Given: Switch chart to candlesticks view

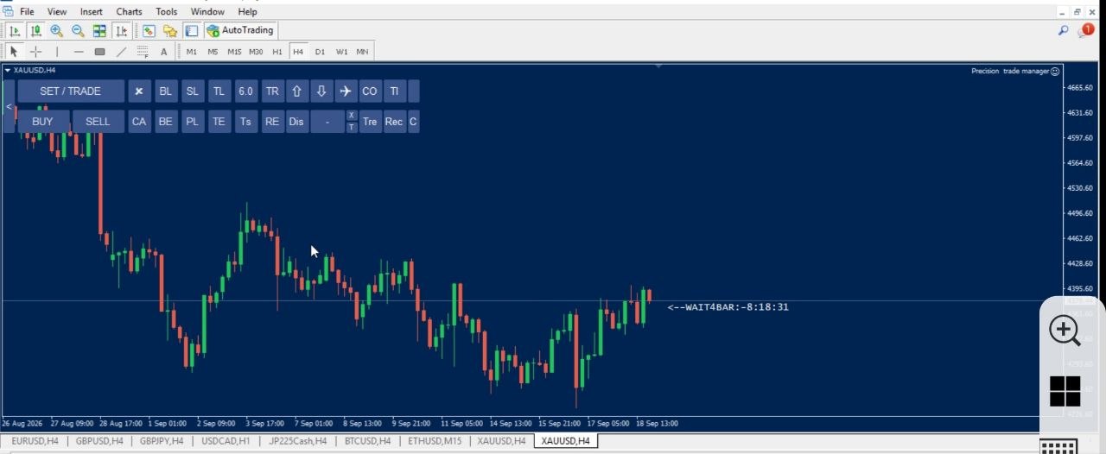Looking at the screenshot, I should (35, 30).
